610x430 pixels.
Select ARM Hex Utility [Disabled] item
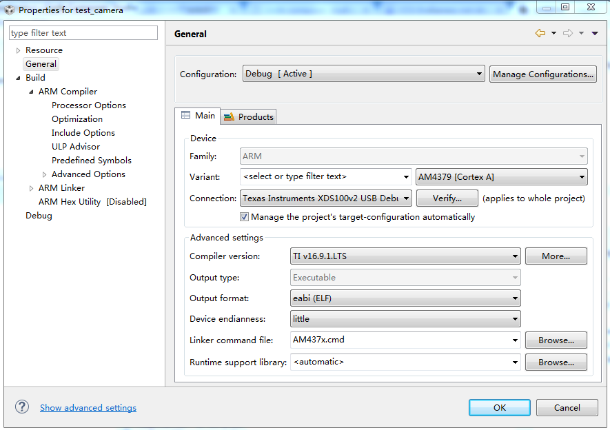(92, 202)
